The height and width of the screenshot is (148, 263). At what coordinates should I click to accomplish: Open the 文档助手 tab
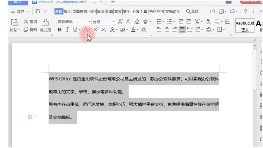(x=173, y=12)
